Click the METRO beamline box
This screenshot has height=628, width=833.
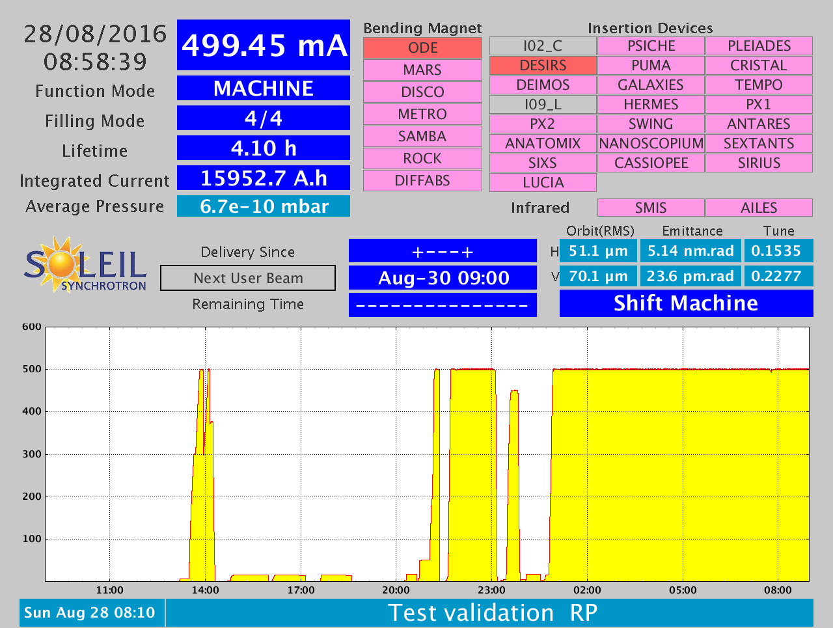pyautogui.click(x=422, y=115)
